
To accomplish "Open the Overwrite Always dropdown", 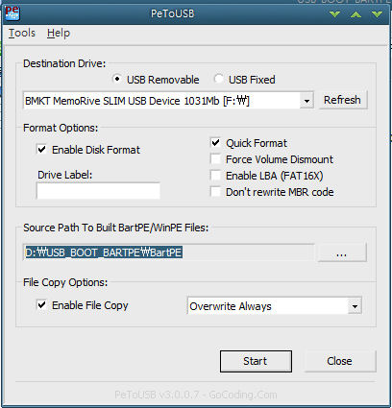I will 275,306.
